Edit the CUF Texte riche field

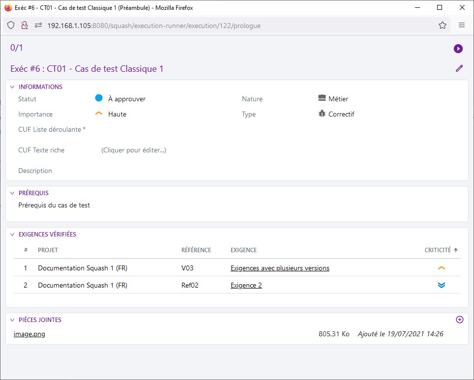tap(134, 150)
